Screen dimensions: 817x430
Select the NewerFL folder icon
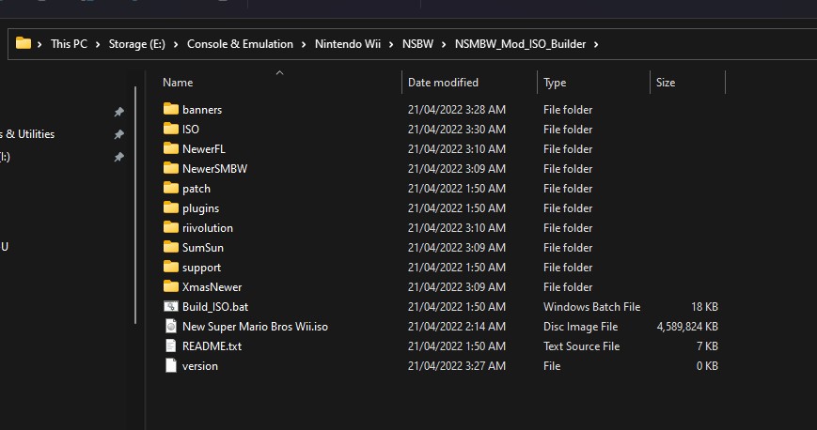[171, 148]
